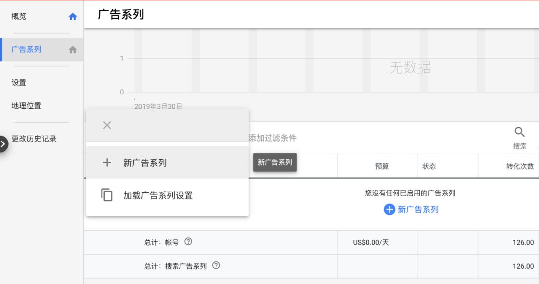Sort by the 状态 column header
Image resolution: width=539 pixels, height=284 pixels.
coord(429,166)
